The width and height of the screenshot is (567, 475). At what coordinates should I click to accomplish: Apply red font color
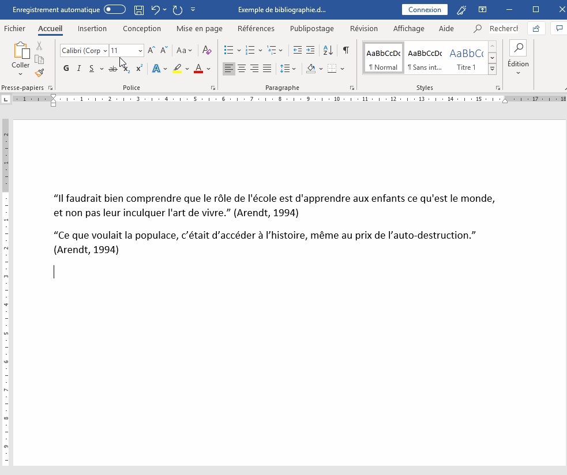(198, 69)
